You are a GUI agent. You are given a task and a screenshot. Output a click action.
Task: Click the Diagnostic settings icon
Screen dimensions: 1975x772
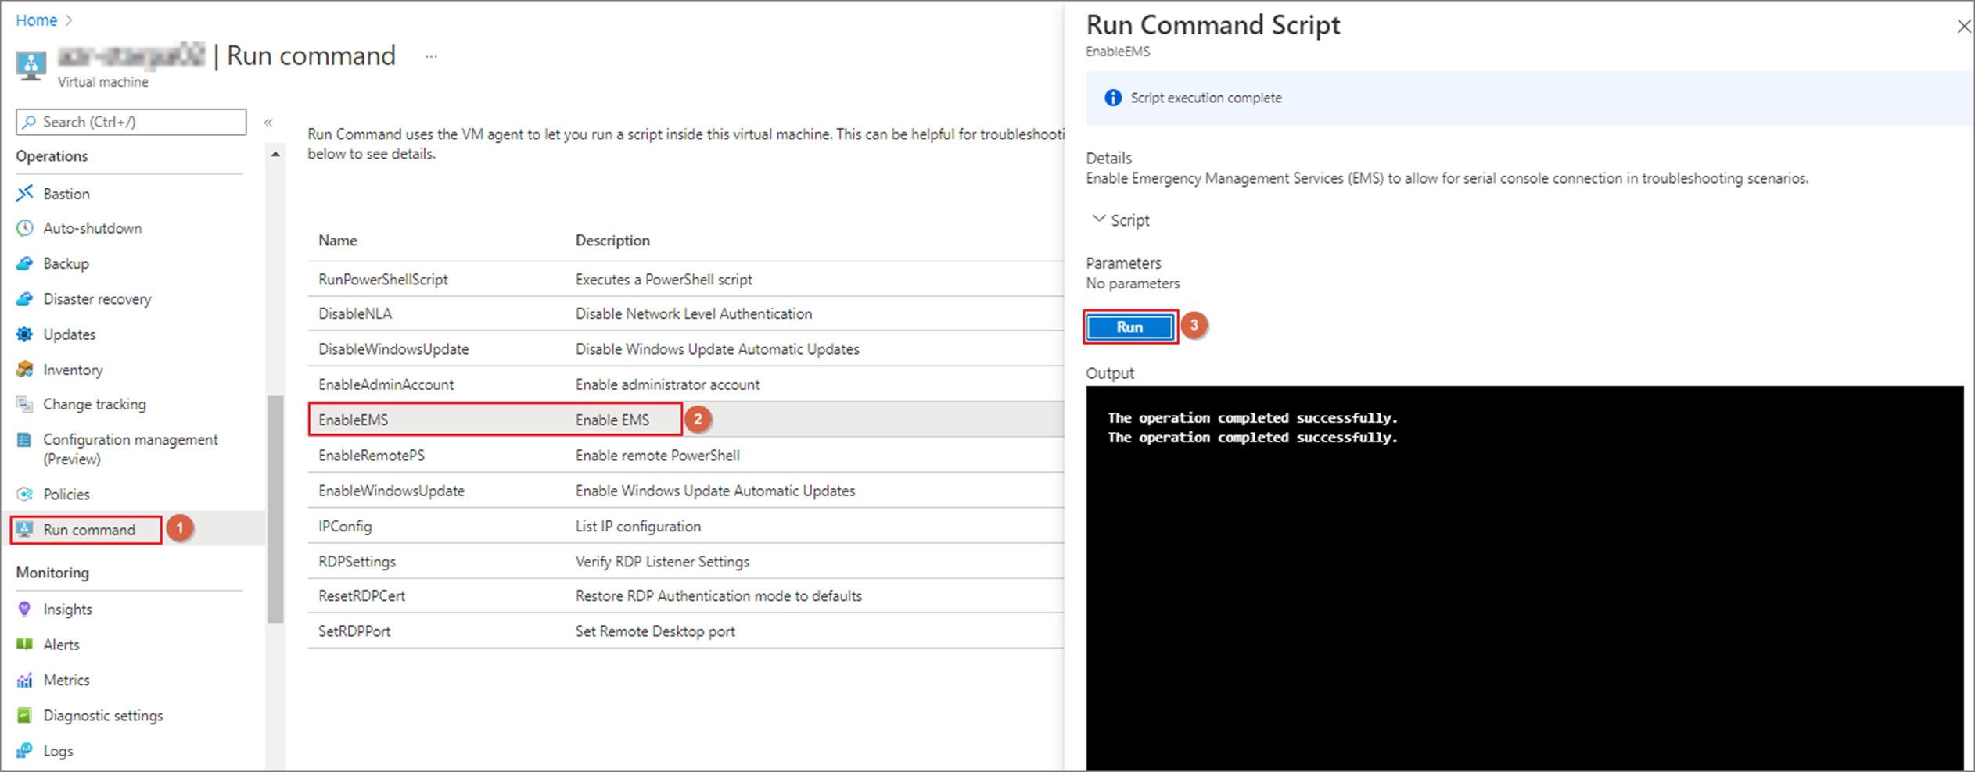click(x=25, y=715)
